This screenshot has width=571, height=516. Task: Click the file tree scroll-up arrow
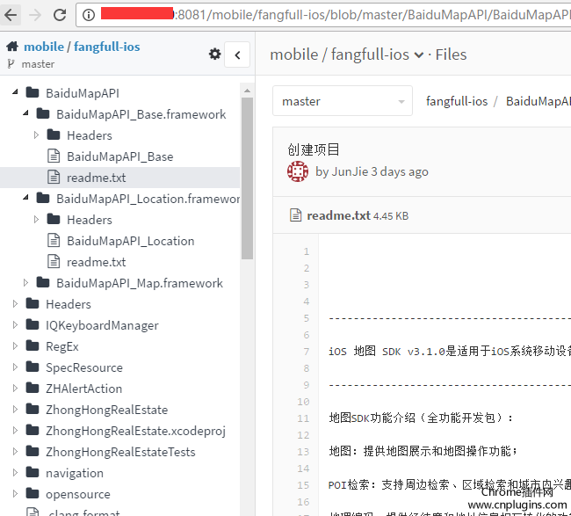point(247,91)
